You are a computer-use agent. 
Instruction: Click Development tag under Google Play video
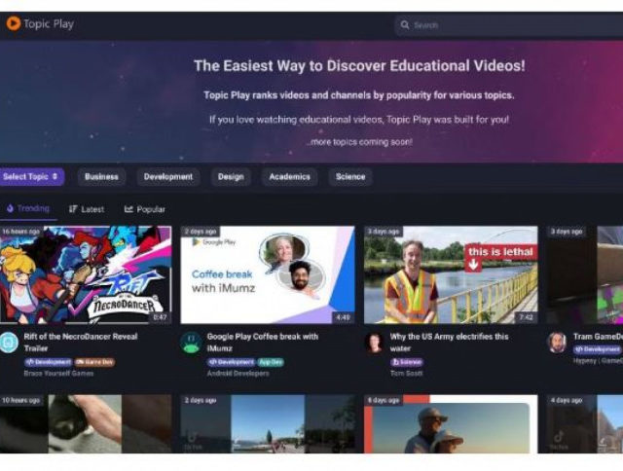pyautogui.click(x=231, y=362)
